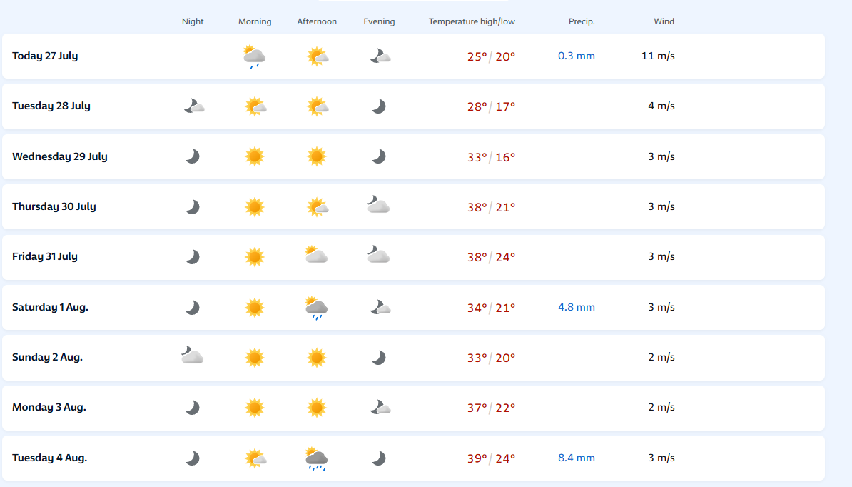
Task: Click Saturday 1 Aug. afternoon rain icon
Action: [316, 308]
